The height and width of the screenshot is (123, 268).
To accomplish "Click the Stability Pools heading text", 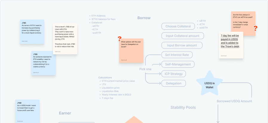I will tap(183, 107).
